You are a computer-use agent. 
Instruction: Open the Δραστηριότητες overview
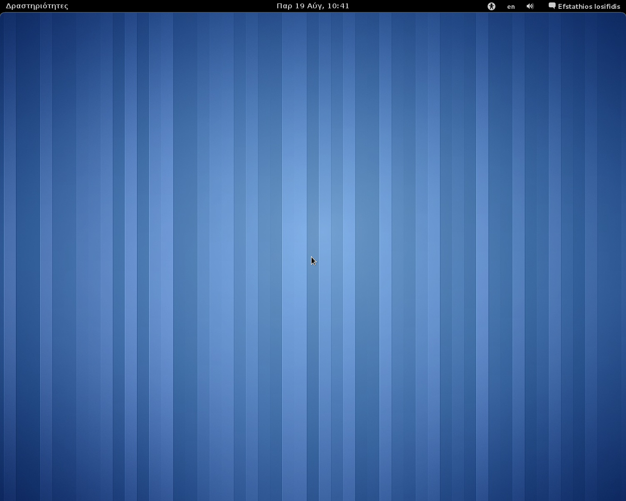(x=37, y=6)
